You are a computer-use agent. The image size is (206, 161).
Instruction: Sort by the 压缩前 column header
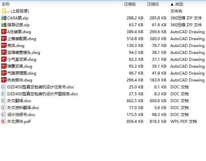click(130, 4)
